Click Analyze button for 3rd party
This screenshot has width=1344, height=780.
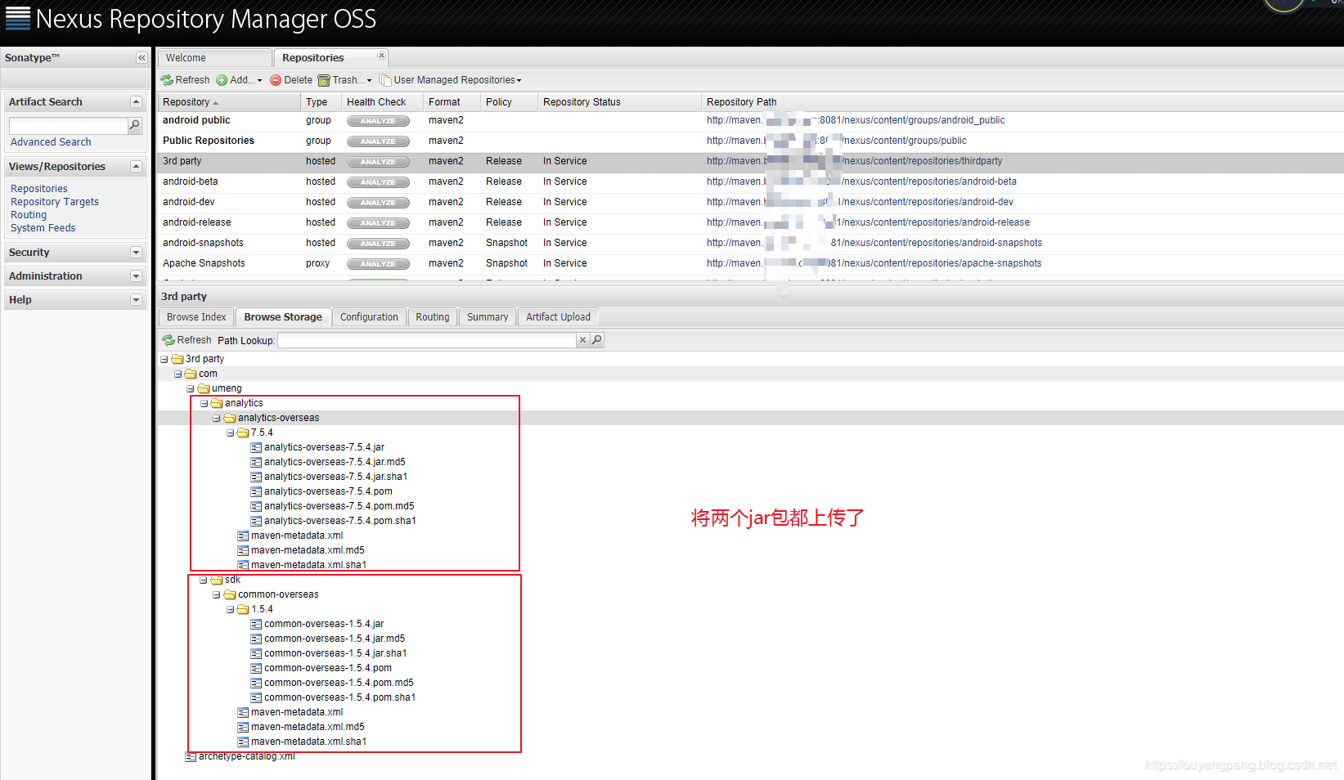378,162
